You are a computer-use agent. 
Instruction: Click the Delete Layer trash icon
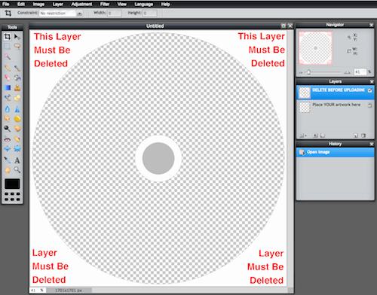pyautogui.click(x=363, y=135)
